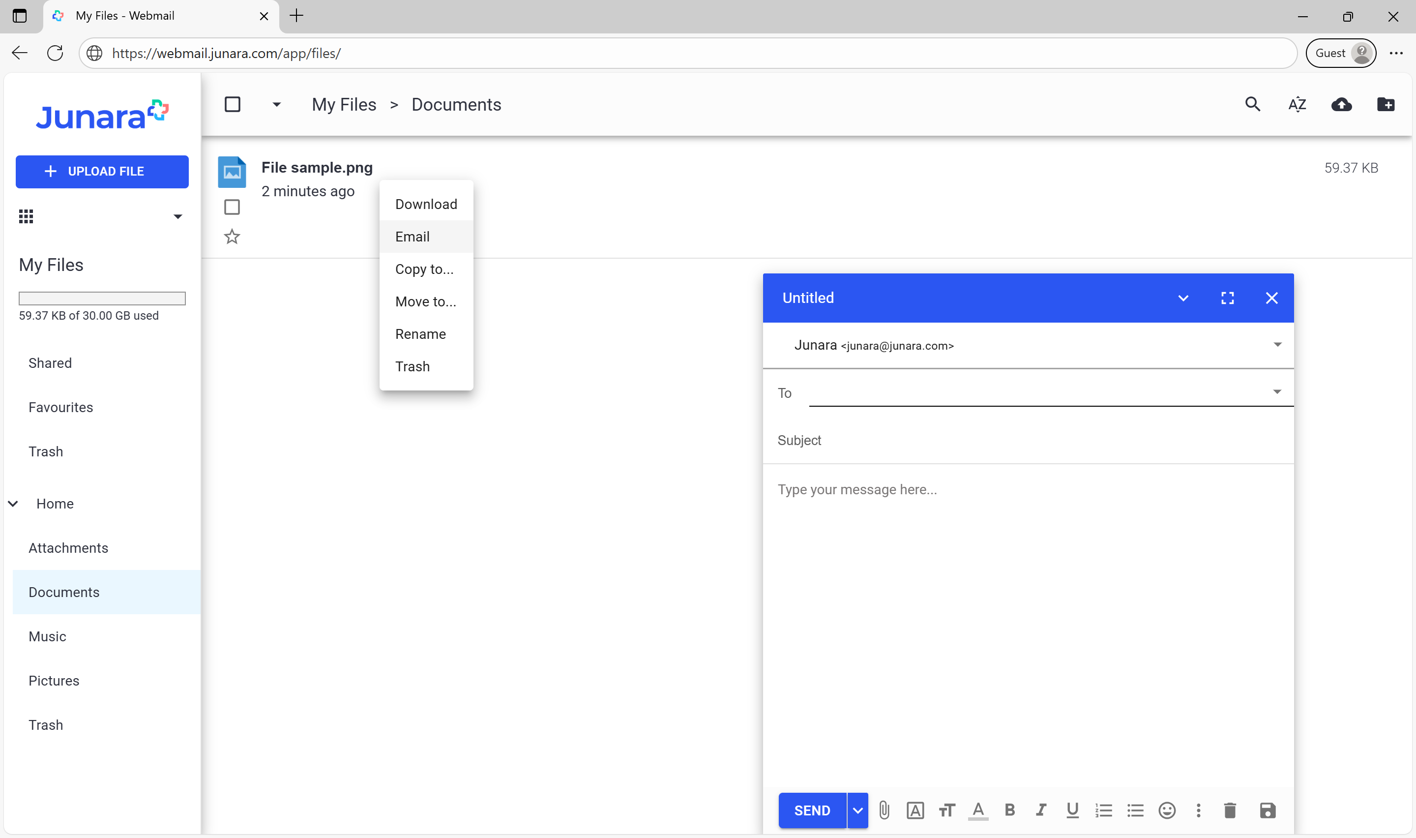Choose Email from the context menu

(426, 237)
